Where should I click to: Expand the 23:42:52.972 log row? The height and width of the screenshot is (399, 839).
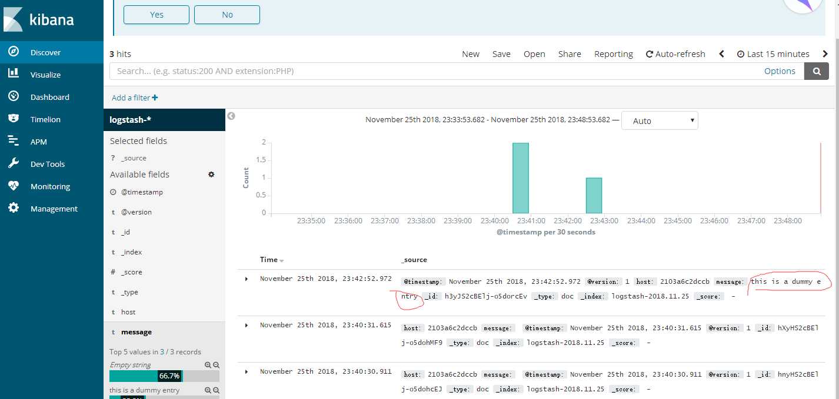click(x=246, y=279)
